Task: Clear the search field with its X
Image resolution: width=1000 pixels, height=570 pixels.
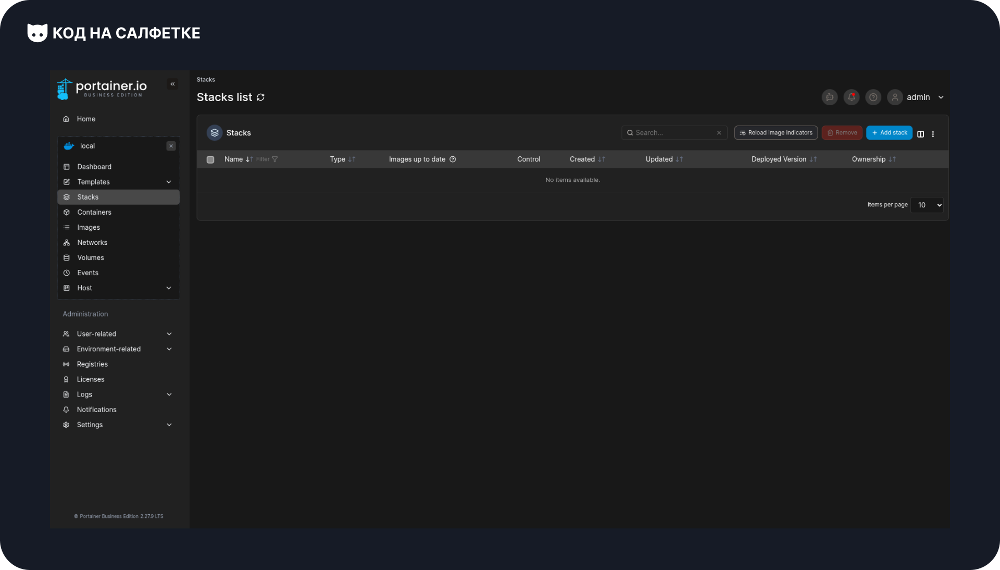Action: click(x=719, y=133)
